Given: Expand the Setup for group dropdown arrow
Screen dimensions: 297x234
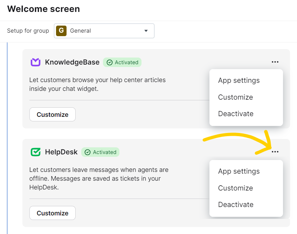Looking at the screenshot, I should (146, 31).
